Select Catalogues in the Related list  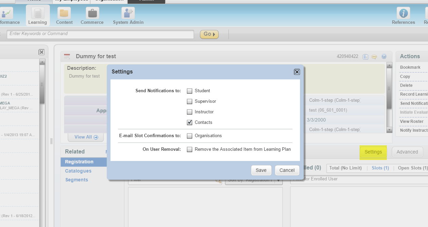78,171
